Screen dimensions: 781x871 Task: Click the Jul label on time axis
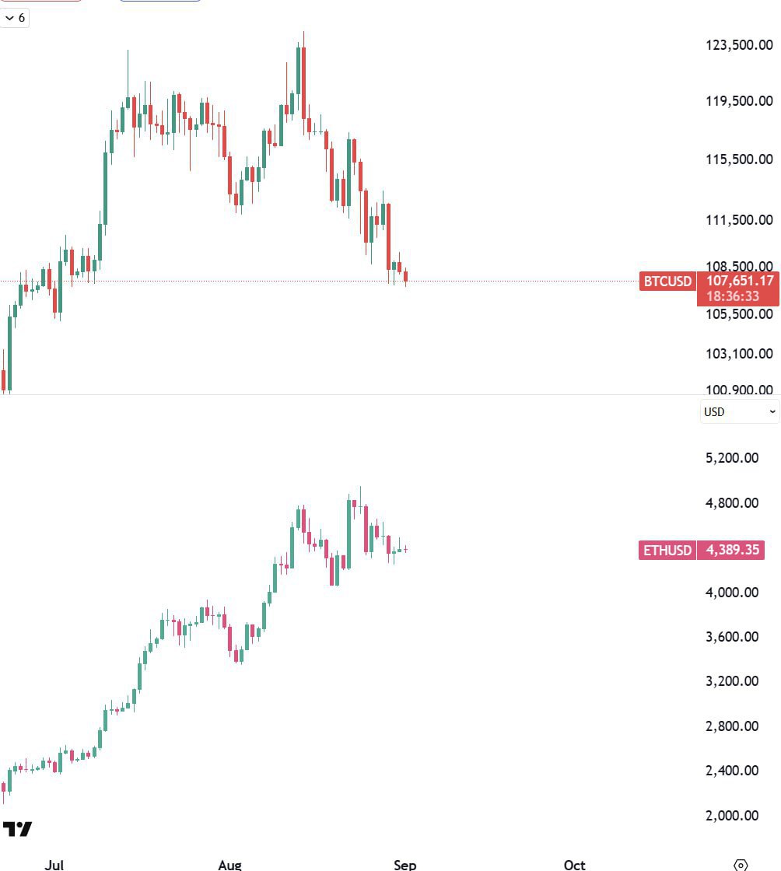pyautogui.click(x=54, y=865)
